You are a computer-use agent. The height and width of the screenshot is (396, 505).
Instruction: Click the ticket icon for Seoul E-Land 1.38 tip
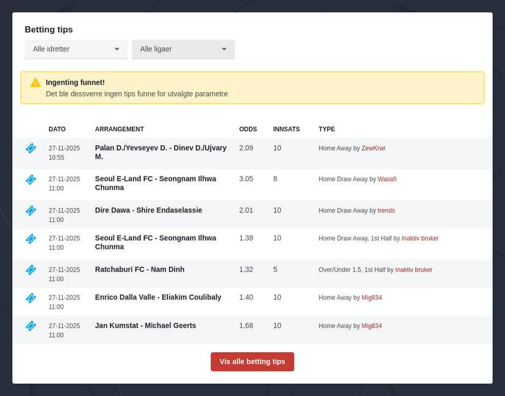click(x=31, y=239)
